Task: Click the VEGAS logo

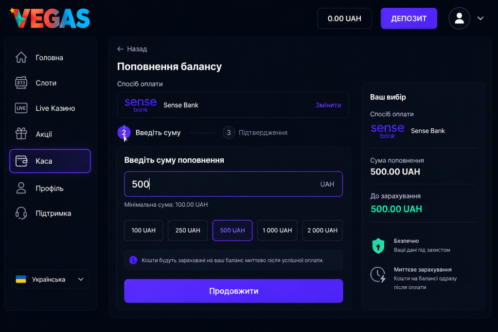Action: click(50, 18)
